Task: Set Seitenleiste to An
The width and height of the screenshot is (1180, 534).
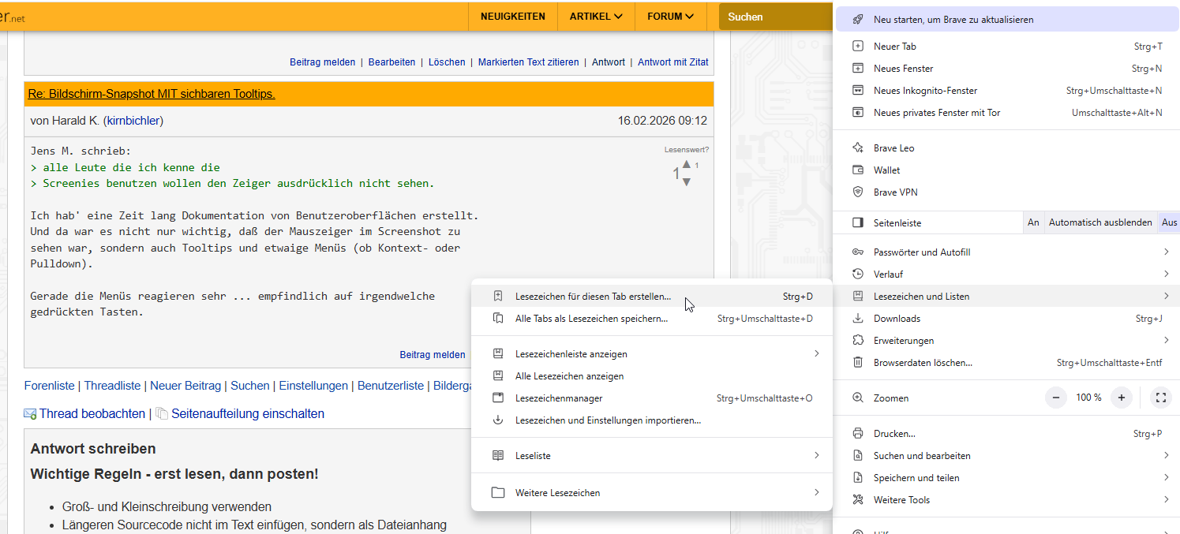Action: [x=1033, y=222]
